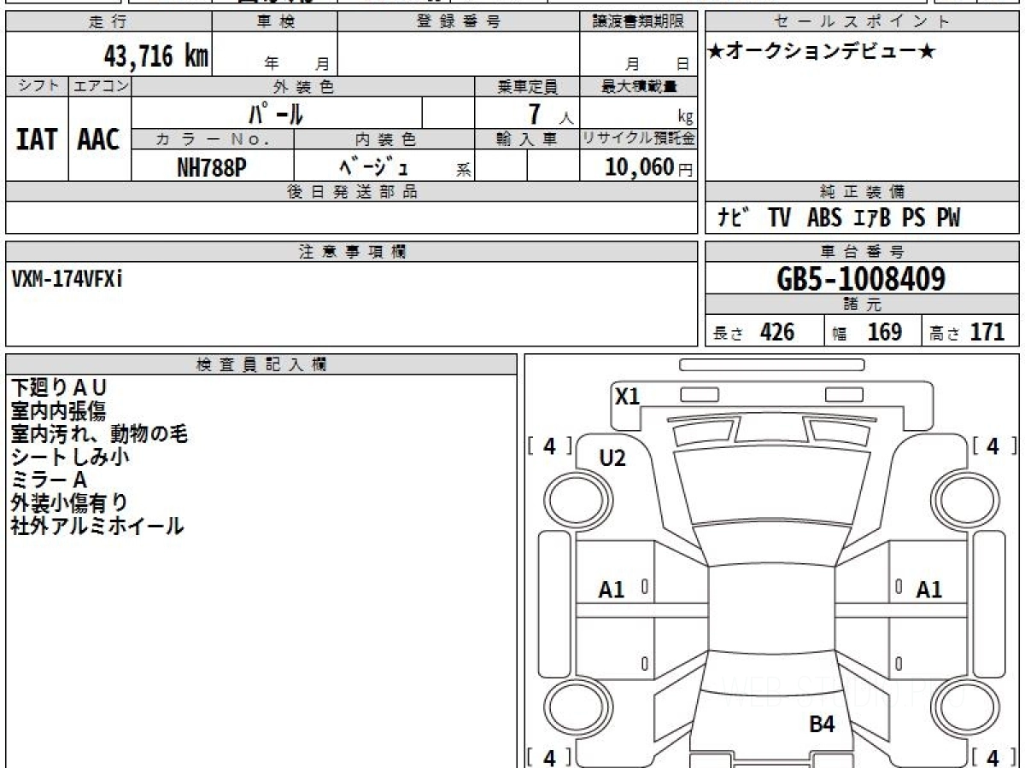Click the 室内汚れ、動物の毛 note

pos(99,434)
